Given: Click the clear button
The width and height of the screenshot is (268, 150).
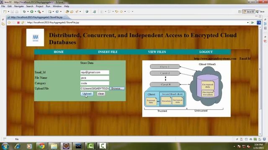Looking at the screenshot, I should coord(101,94).
